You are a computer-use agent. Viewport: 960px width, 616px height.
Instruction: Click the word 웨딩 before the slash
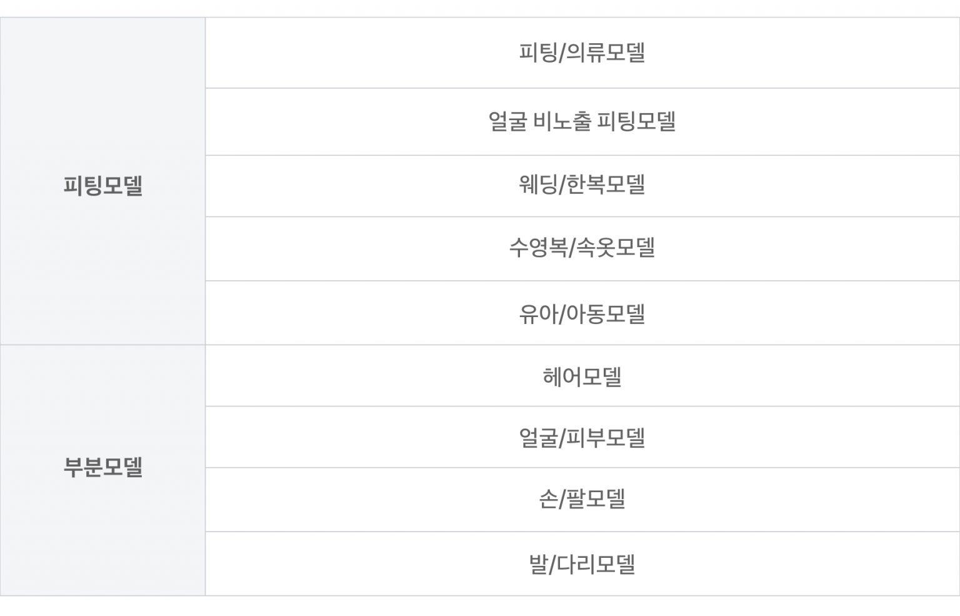(537, 185)
